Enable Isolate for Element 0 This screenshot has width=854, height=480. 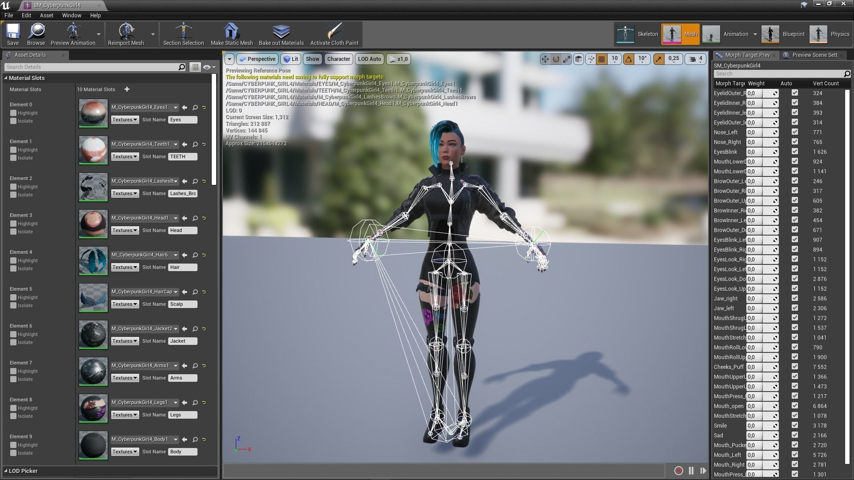click(13, 121)
